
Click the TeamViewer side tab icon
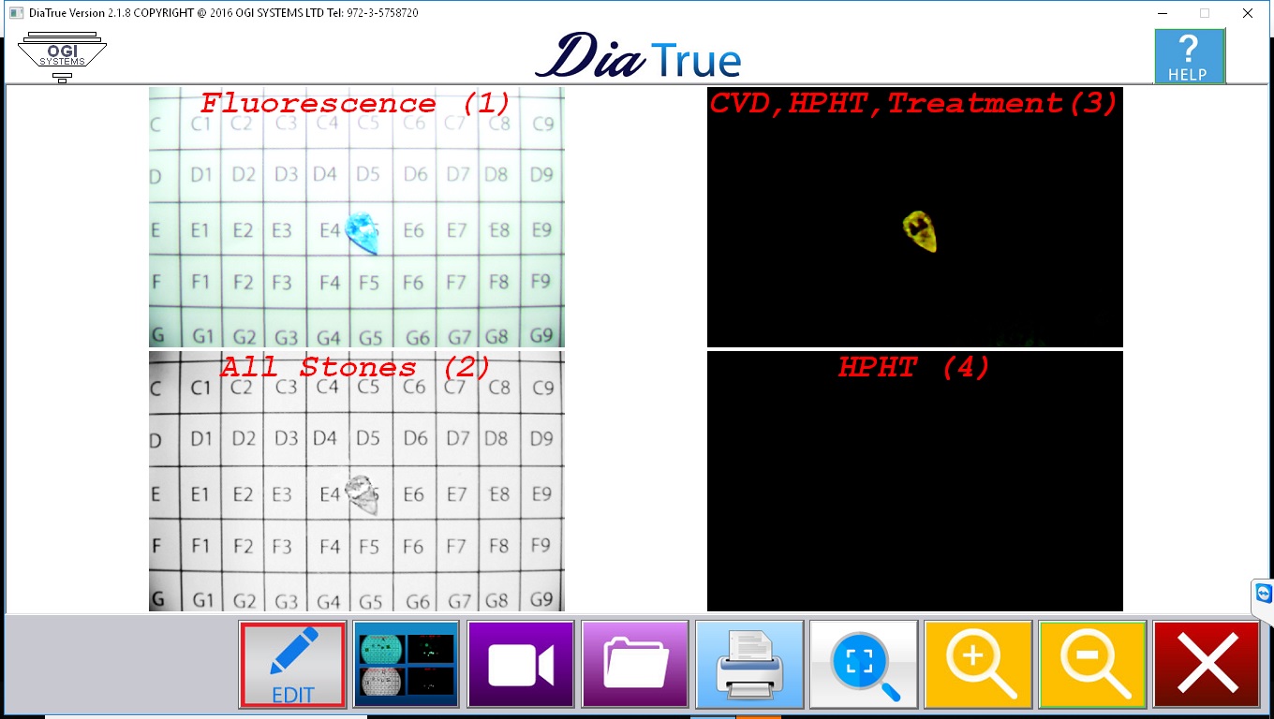pos(1263,595)
